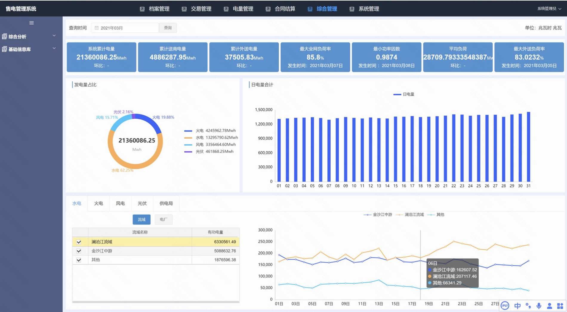Click the iFLY input method icon
This screenshot has width=567, height=312.
point(505,305)
